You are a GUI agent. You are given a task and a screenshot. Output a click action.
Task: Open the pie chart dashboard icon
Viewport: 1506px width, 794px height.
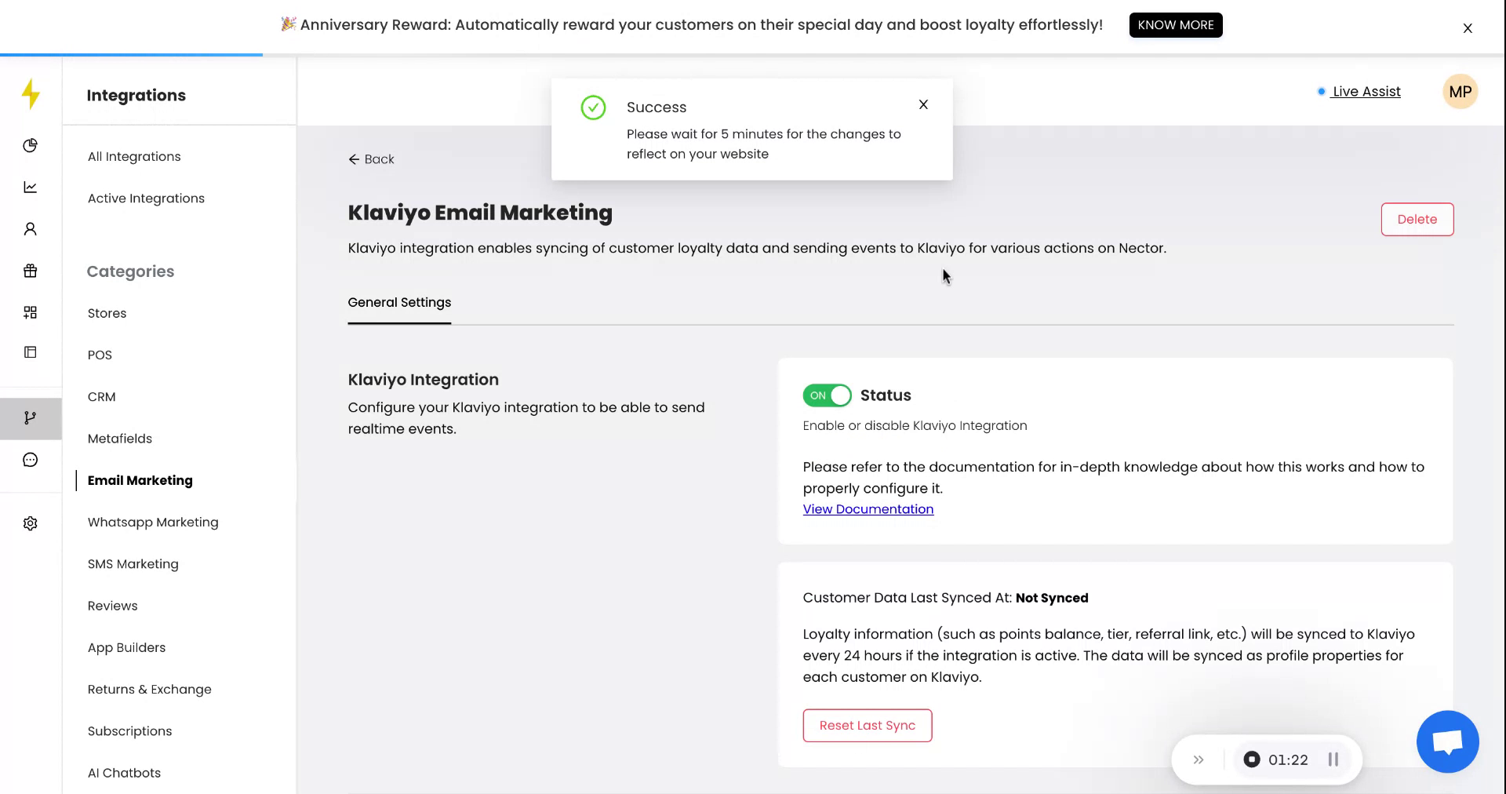(31, 145)
